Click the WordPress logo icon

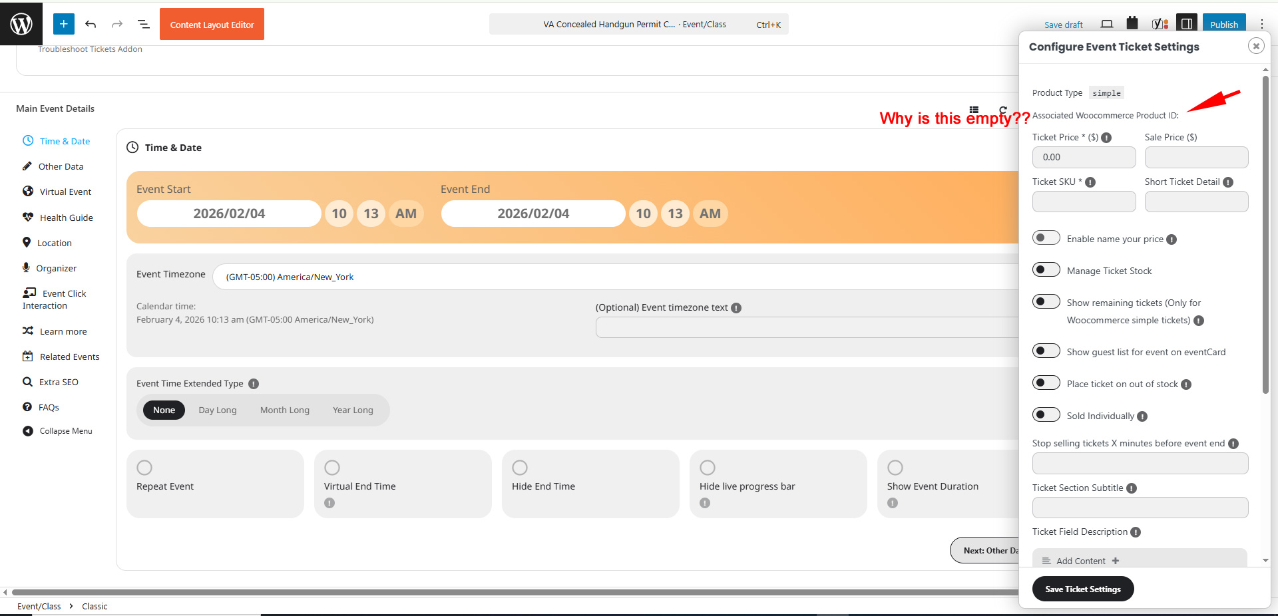pyautogui.click(x=21, y=24)
